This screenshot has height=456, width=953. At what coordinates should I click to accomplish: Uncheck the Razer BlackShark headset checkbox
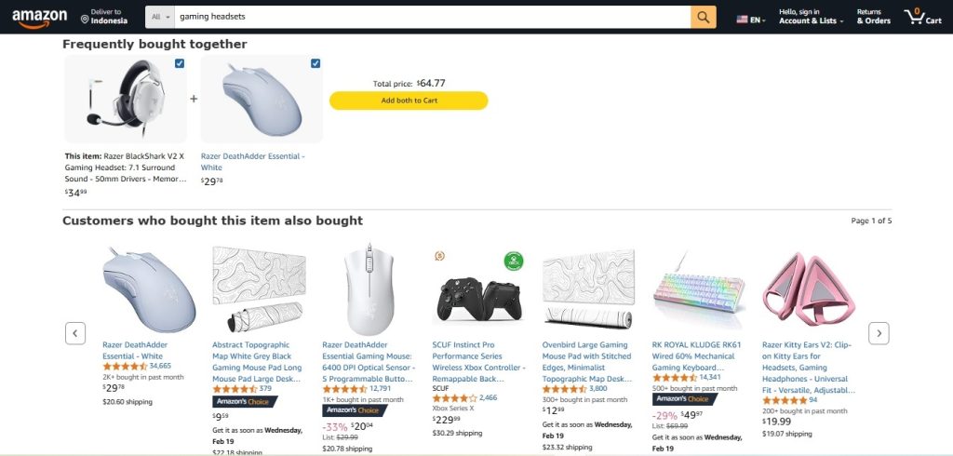tap(180, 63)
